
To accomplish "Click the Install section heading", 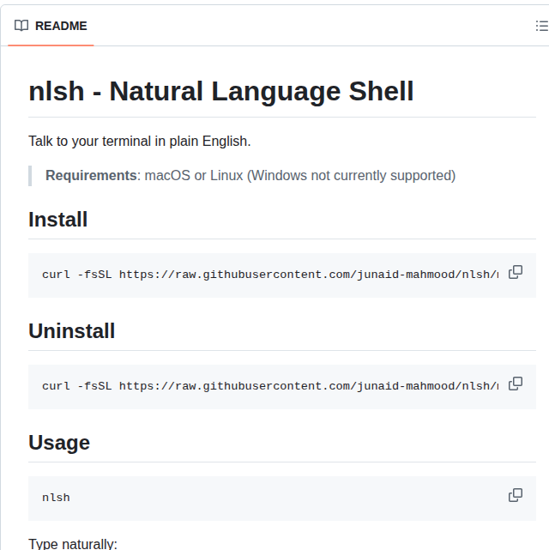I will click(x=58, y=220).
